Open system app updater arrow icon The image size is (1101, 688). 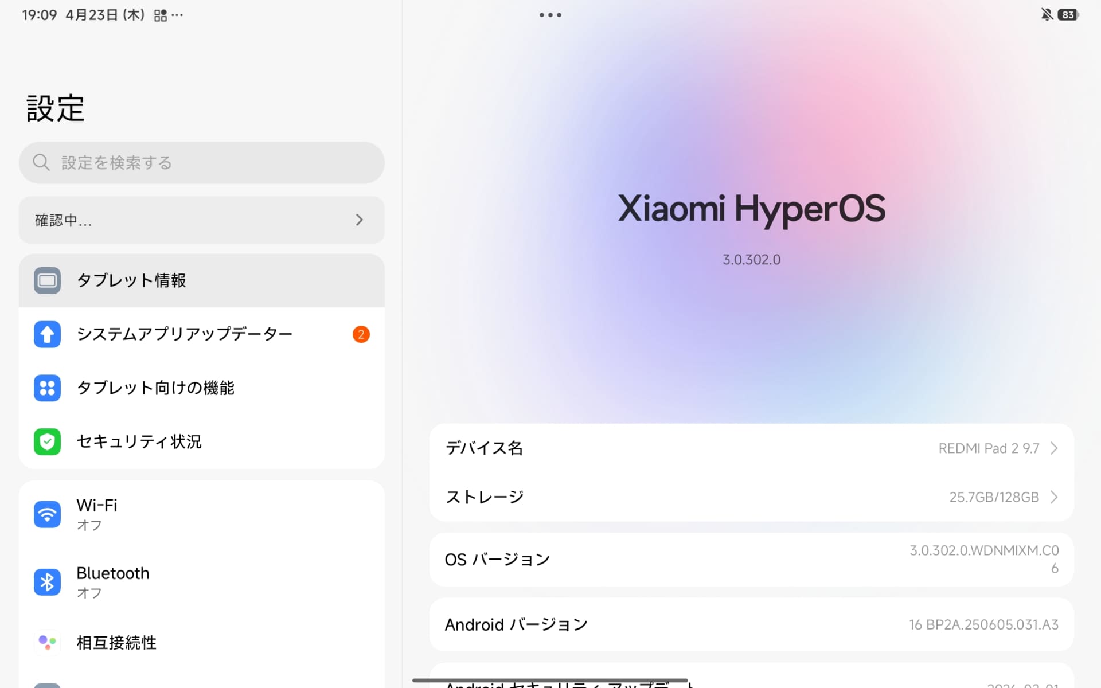click(x=47, y=334)
